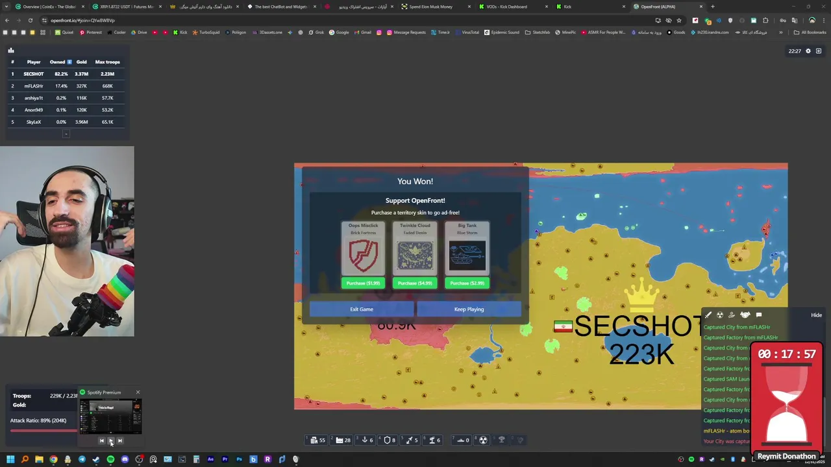Select the mFLASHr row in leaderboard
This screenshot has width=831, height=467.
(x=66, y=86)
